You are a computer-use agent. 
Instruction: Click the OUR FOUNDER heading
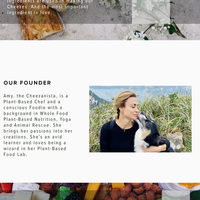[27, 83]
